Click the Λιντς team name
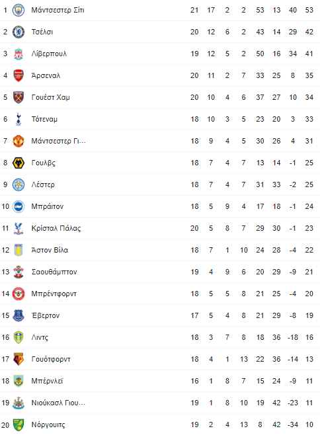The height and width of the screenshot is (443, 320). click(40, 337)
